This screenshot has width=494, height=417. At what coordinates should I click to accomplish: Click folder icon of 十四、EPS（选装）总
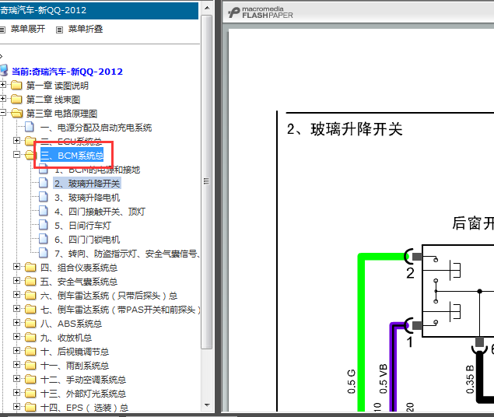30,407
